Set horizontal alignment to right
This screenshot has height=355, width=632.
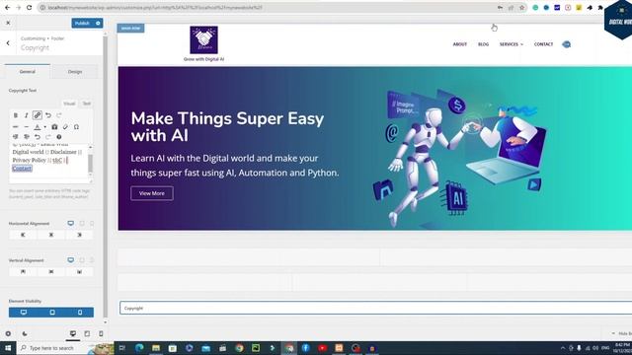click(x=79, y=235)
